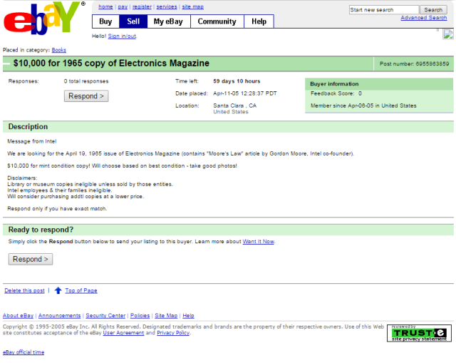This screenshot has height=363, width=456.
Task: Open Site Map footer link
Action: point(166,315)
